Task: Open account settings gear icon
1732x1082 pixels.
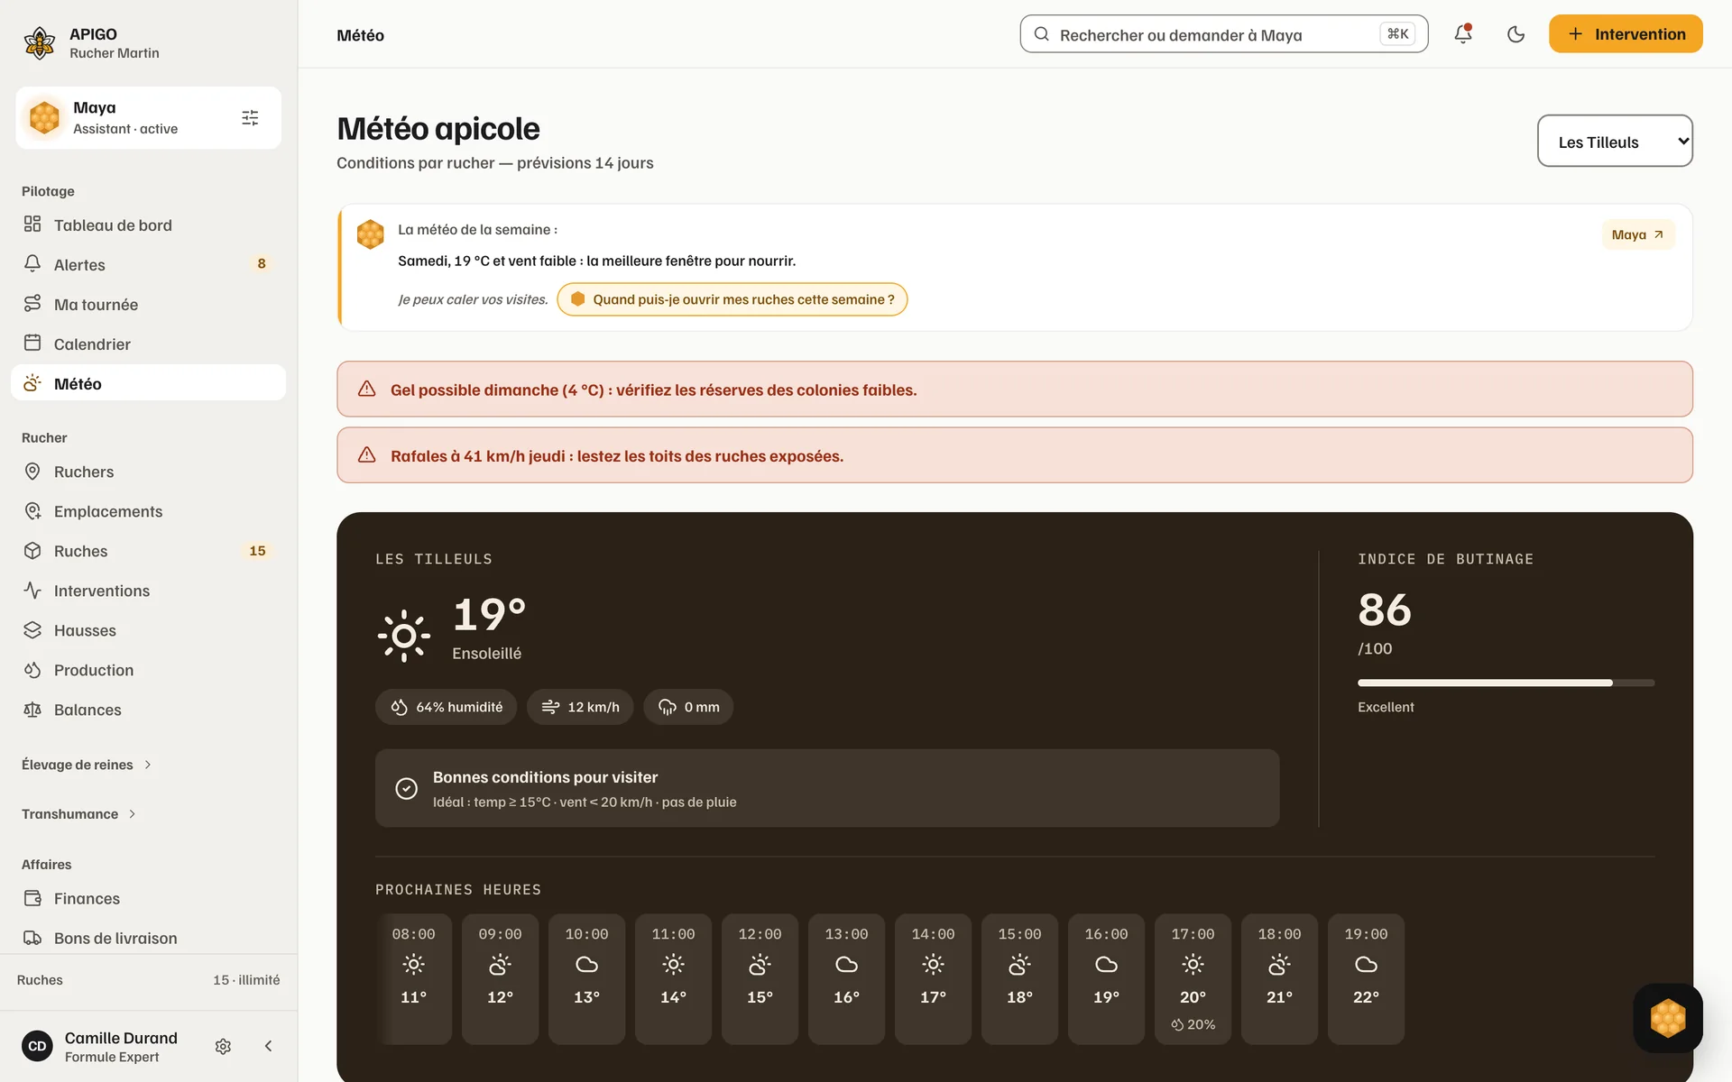Action: (x=223, y=1046)
